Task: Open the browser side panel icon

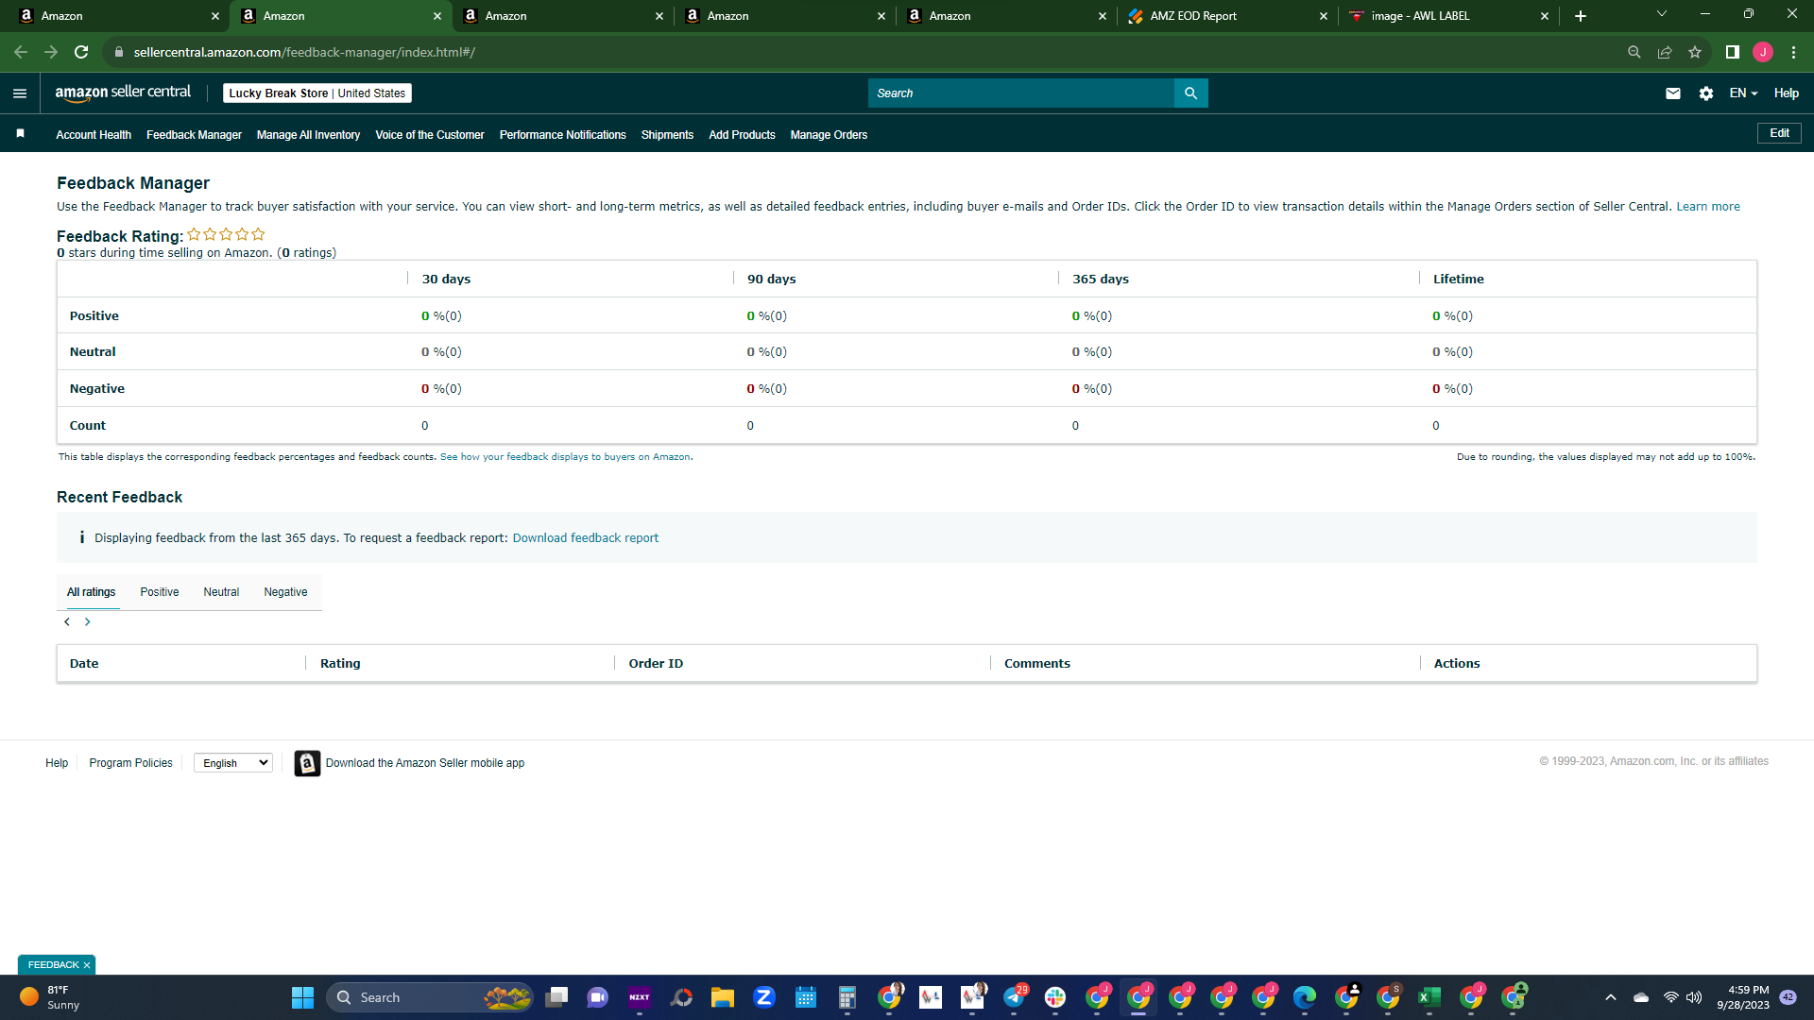Action: (x=1733, y=52)
